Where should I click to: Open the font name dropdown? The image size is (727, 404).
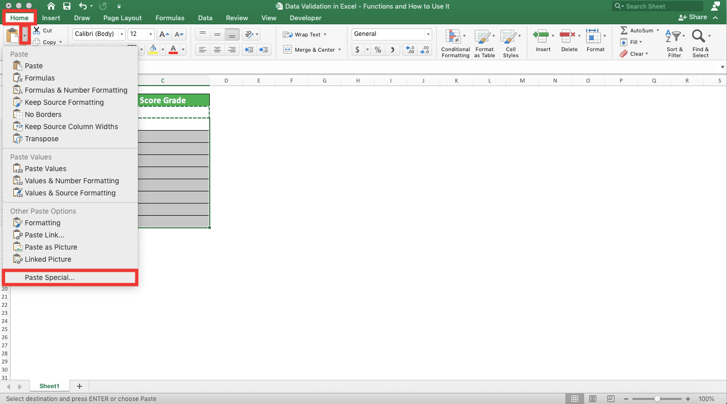pos(122,34)
